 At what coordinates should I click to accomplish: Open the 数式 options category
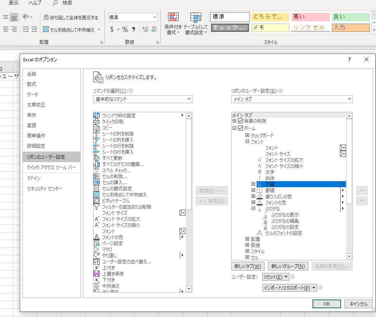51,84
